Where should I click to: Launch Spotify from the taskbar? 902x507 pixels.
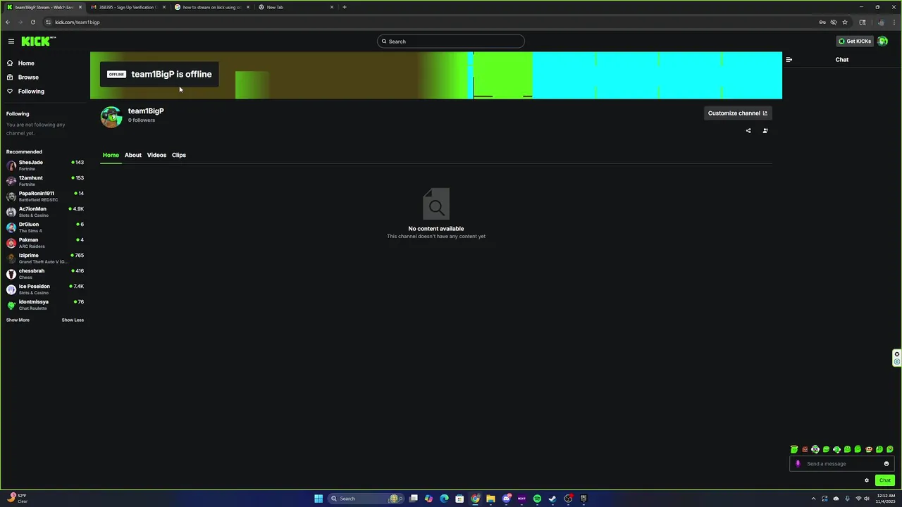537,499
